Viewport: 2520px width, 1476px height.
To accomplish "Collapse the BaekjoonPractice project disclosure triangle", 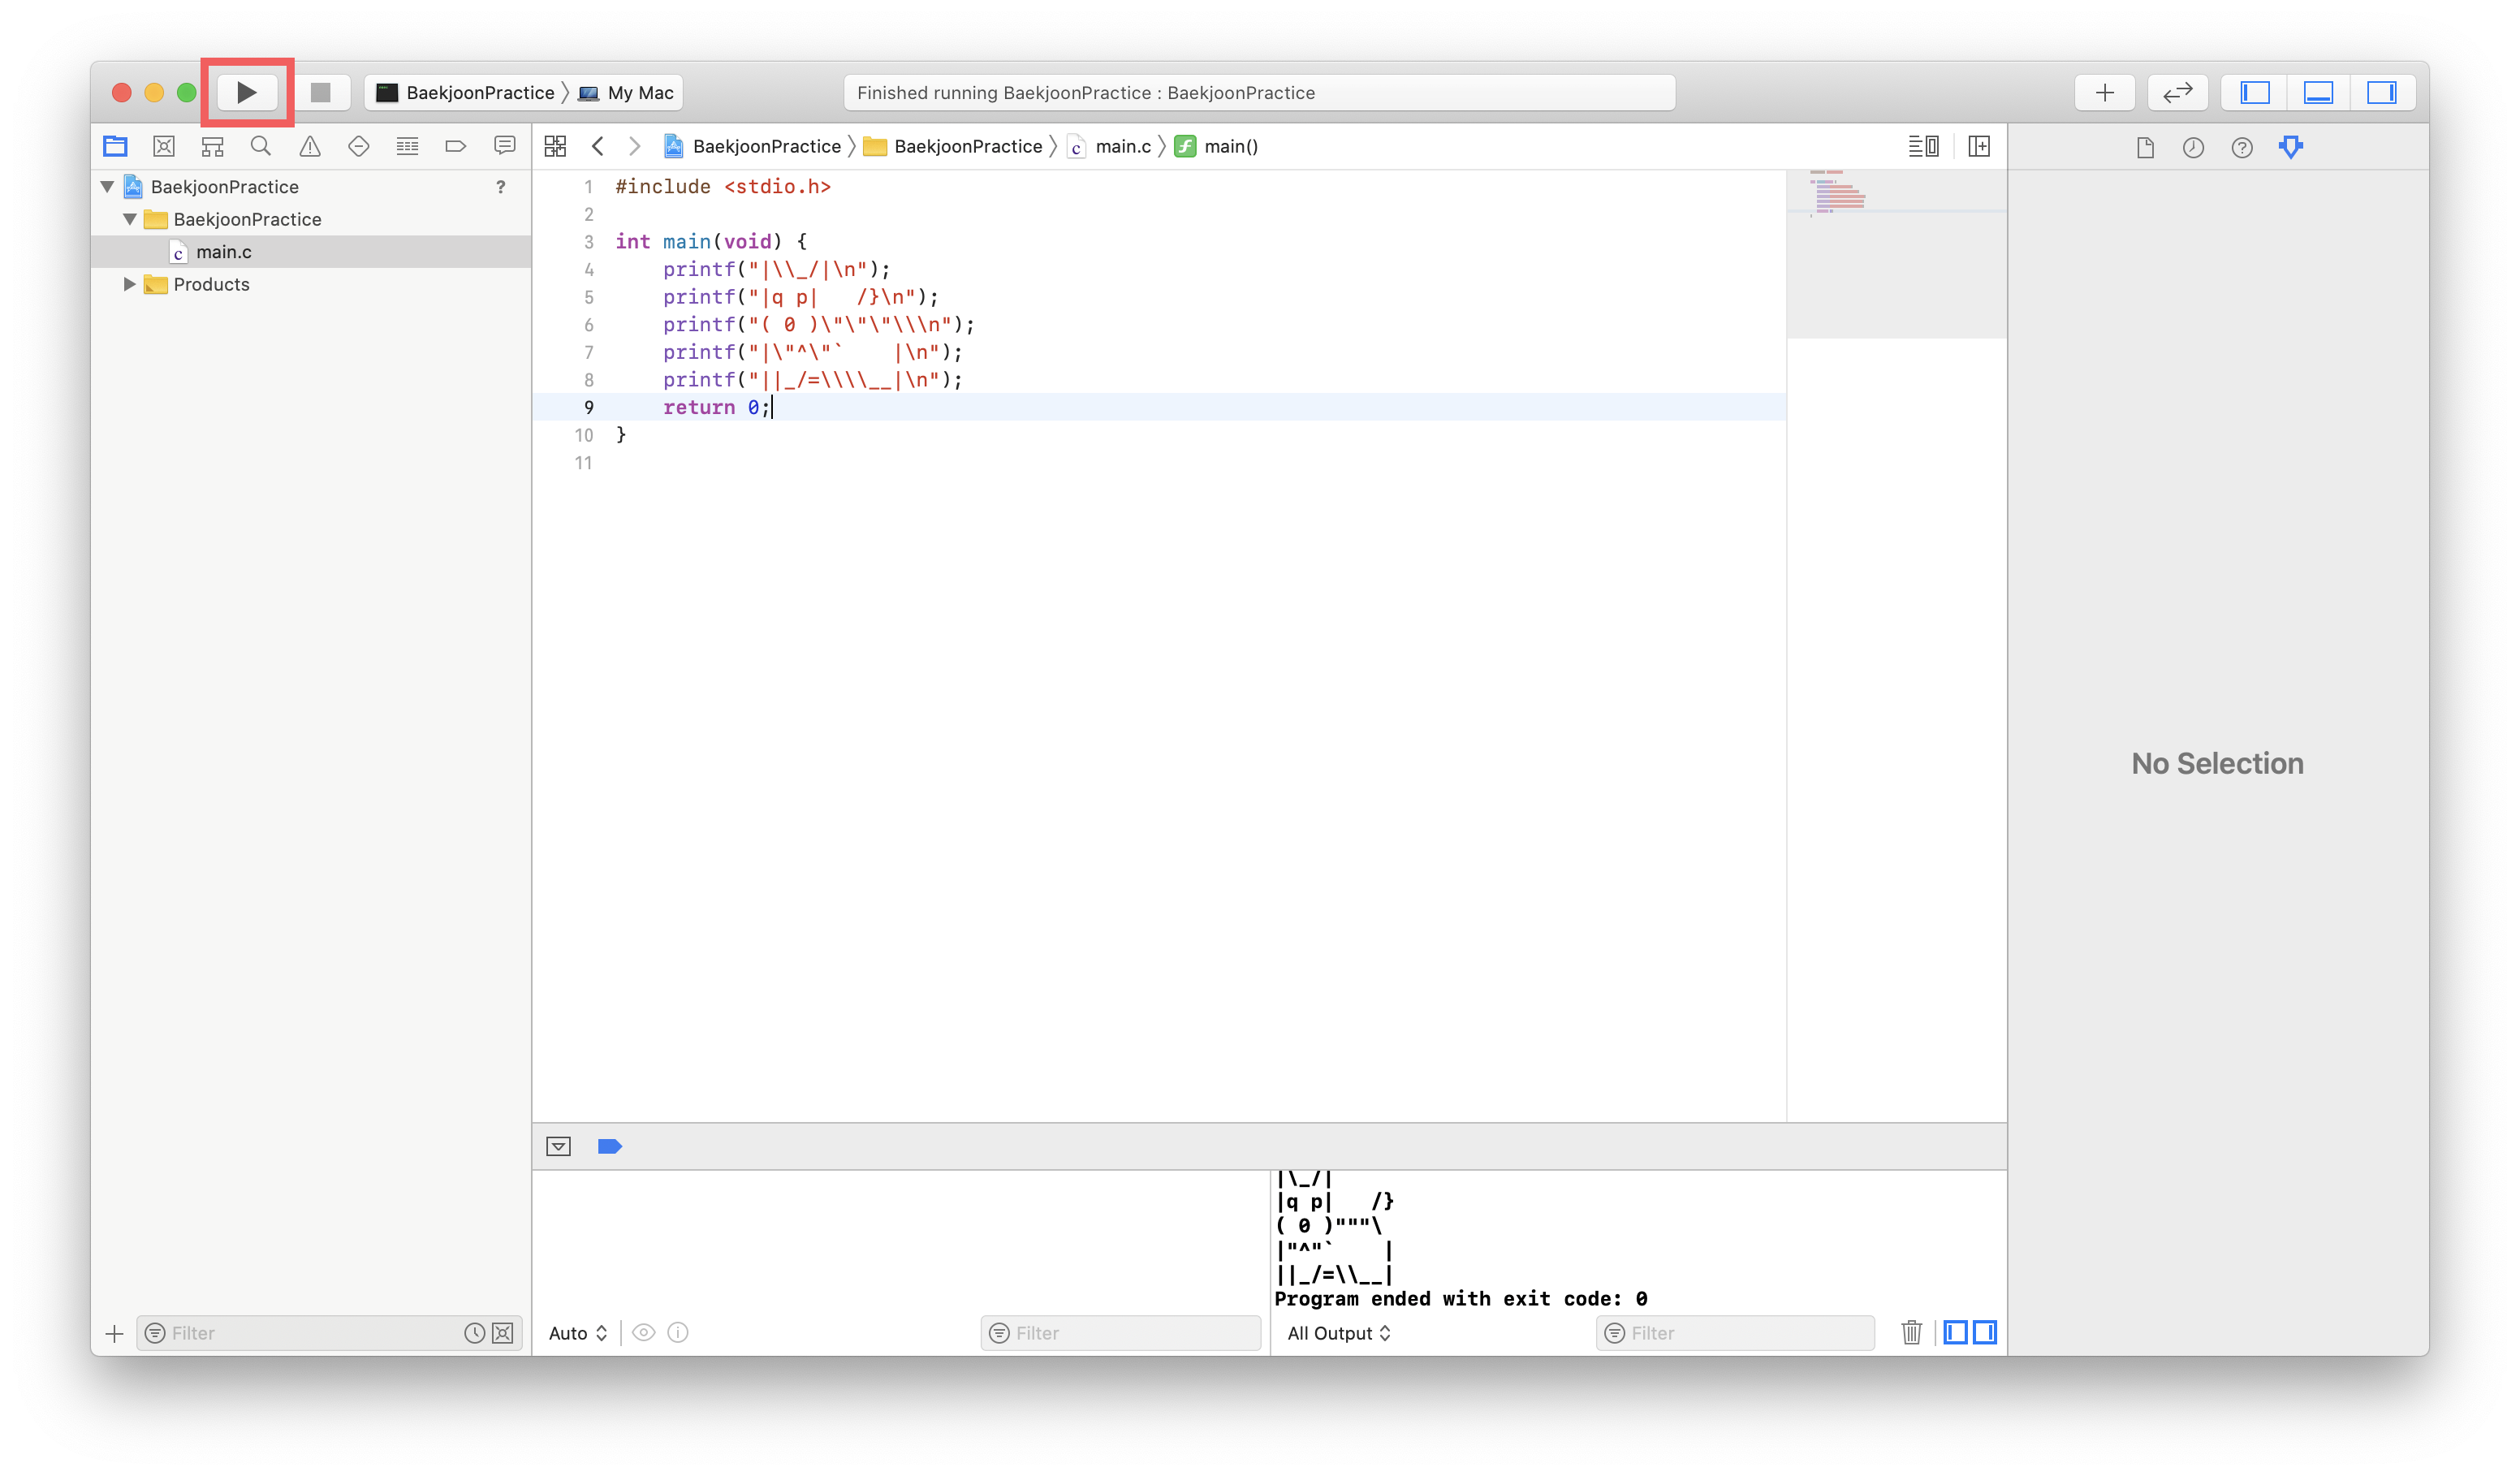I will pos(108,187).
